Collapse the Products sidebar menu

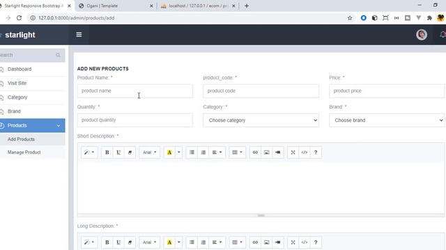[33, 125]
